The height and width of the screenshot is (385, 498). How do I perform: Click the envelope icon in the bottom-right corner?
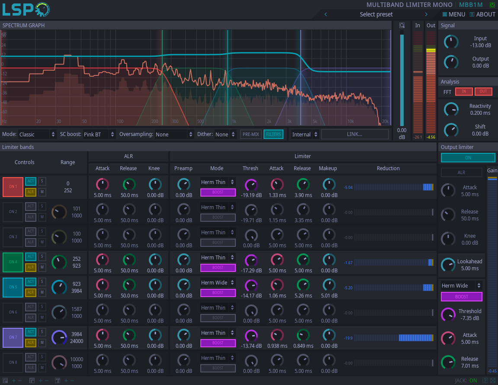pyautogui.click(x=493, y=380)
